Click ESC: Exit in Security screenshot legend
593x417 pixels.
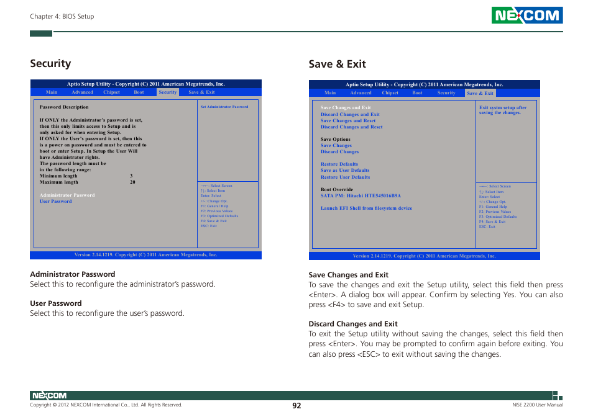(x=208, y=226)
